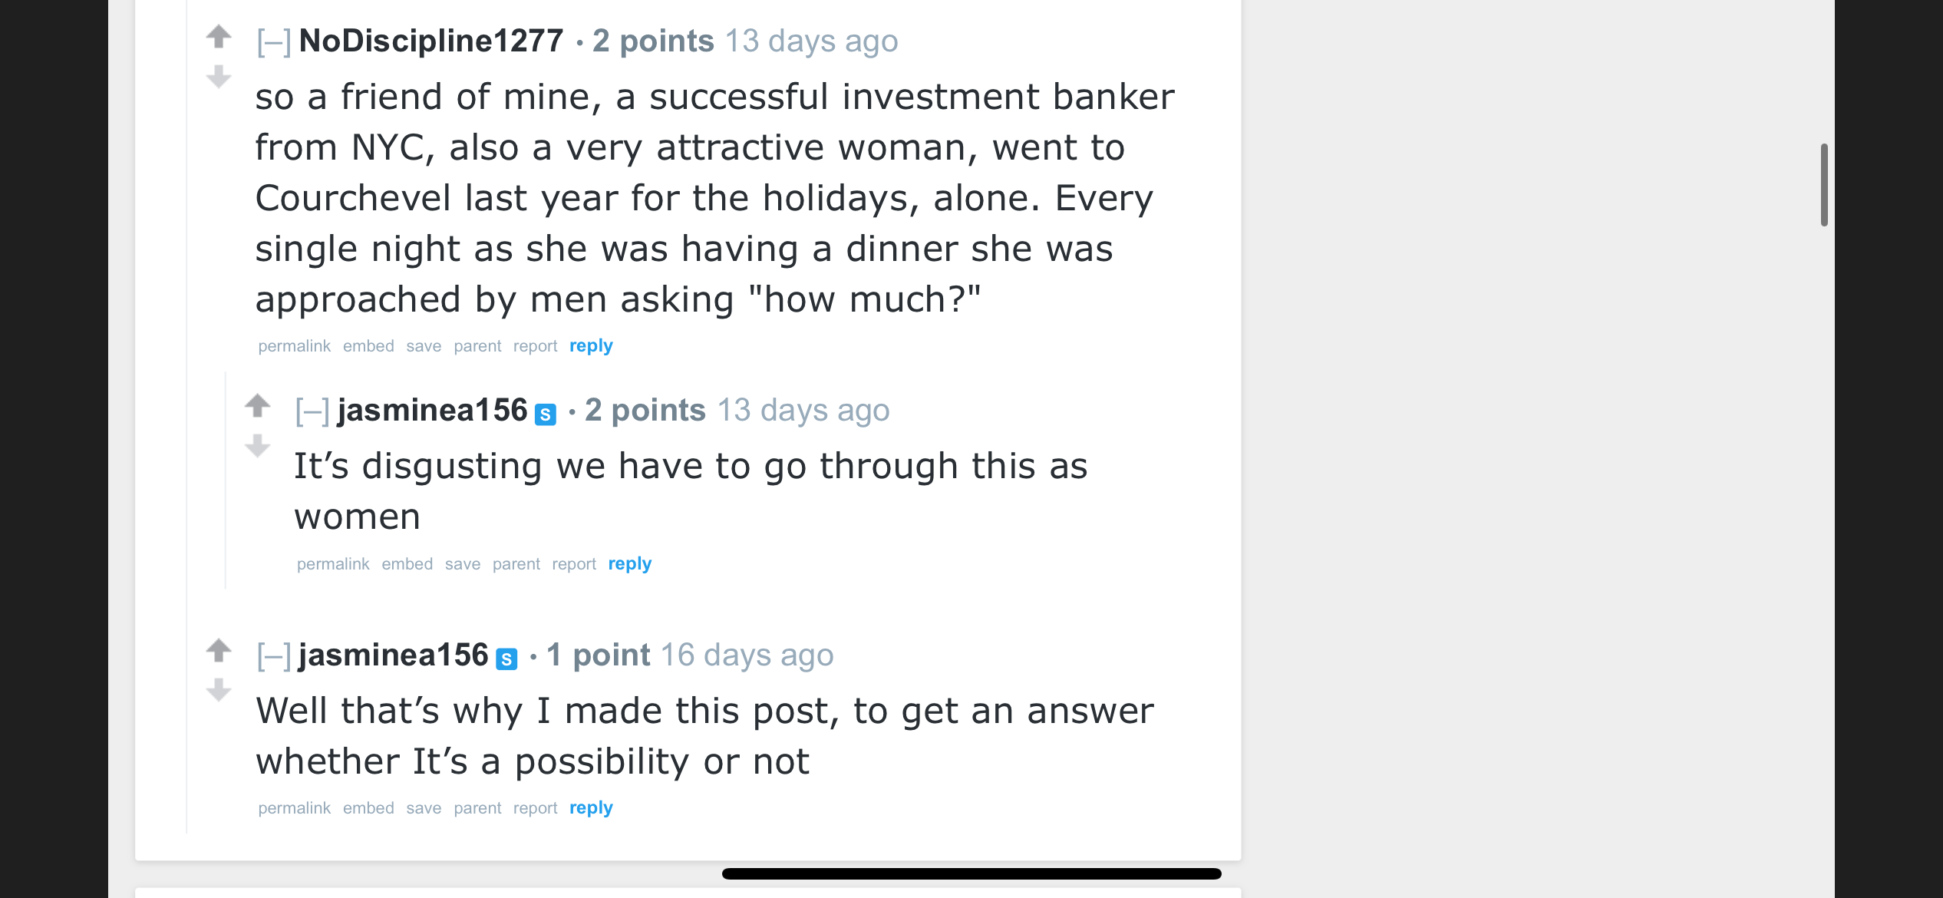Image resolution: width=1943 pixels, height=898 pixels.
Task: Upvote jasminea156's 'disgusting' reply
Action: point(258,405)
